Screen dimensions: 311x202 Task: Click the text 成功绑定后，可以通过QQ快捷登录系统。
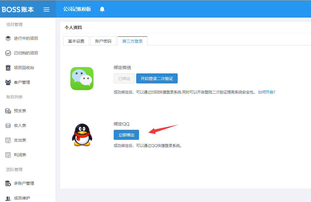148,146
